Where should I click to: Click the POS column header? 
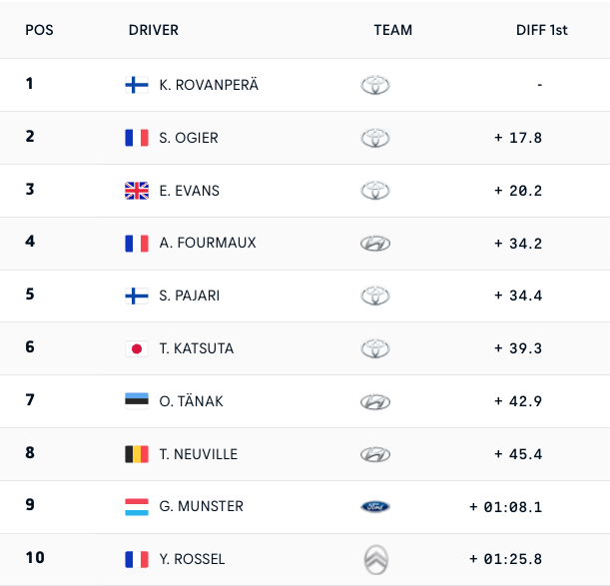39,30
